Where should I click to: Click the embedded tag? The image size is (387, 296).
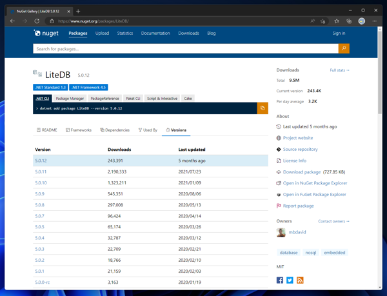pos(334,253)
